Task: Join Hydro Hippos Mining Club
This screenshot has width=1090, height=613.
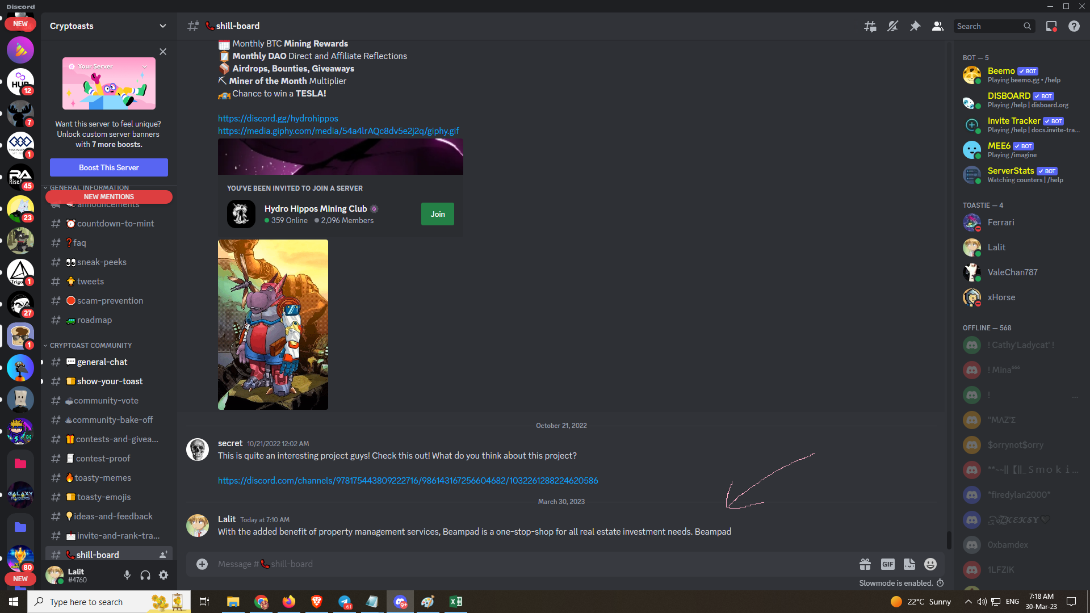Action: point(438,214)
